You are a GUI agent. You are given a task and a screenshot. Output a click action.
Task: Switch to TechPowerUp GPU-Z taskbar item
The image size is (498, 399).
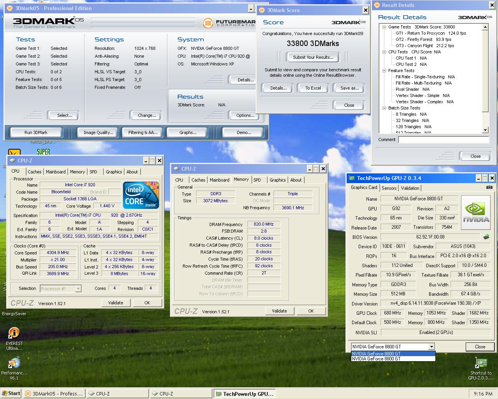tap(245, 394)
